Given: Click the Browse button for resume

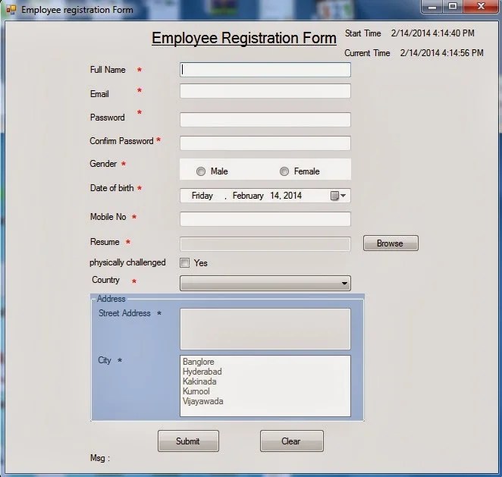Looking at the screenshot, I should tap(391, 243).
